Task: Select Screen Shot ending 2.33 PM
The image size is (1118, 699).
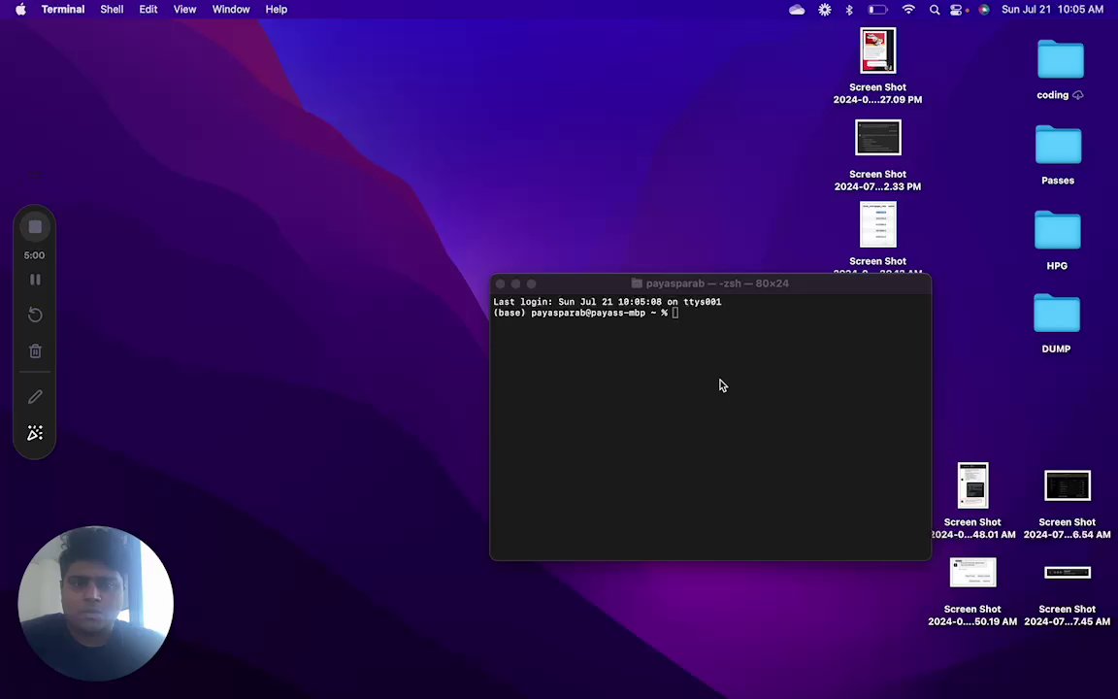Action: pyautogui.click(x=877, y=155)
